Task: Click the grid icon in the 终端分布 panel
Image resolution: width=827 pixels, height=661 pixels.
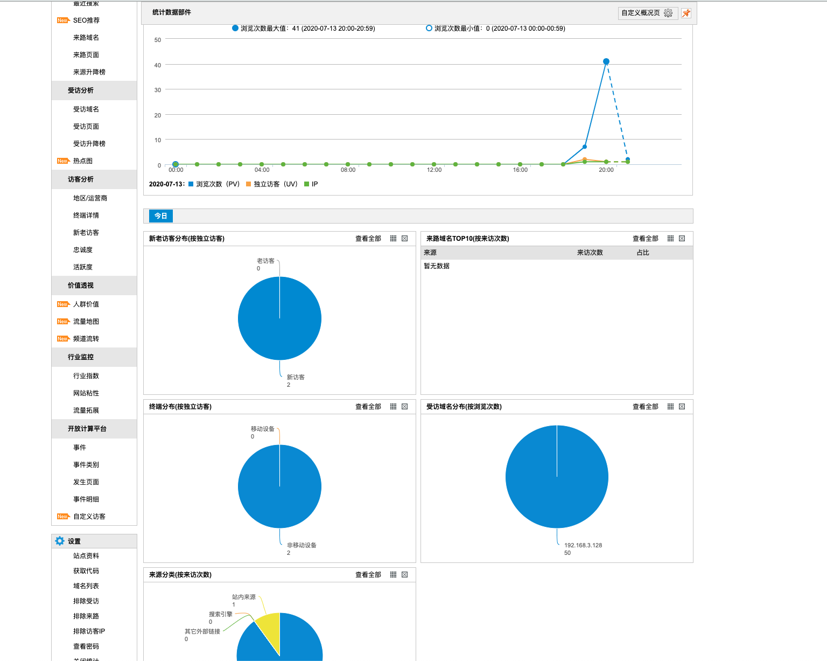Action: click(393, 407)
